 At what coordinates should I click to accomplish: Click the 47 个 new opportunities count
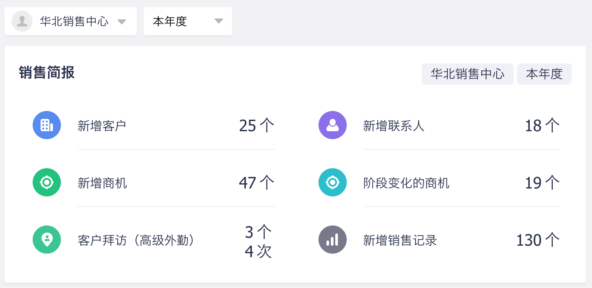click(x=256, y=183)
